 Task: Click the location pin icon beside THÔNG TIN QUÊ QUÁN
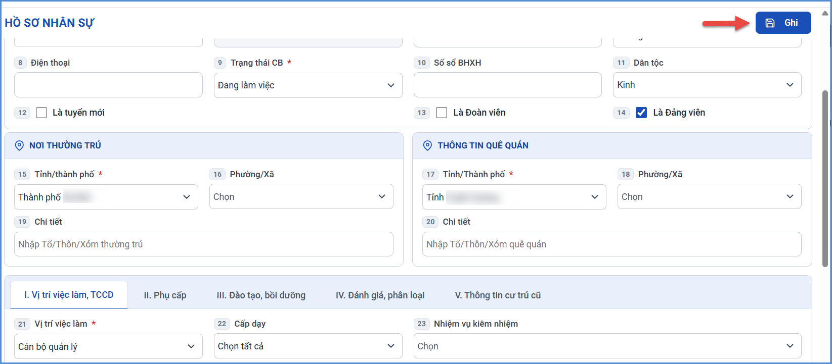pos(427,145)
